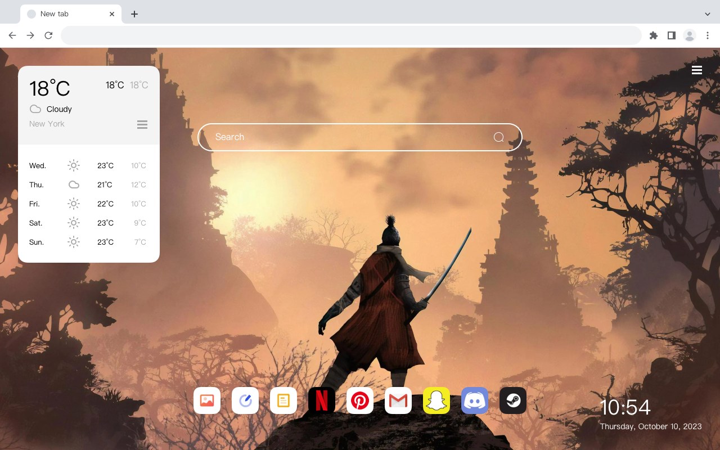The width and height of the screenshot is (720, 450).
Task: Open the Netflix shortcut
Action: click(322, 400)
